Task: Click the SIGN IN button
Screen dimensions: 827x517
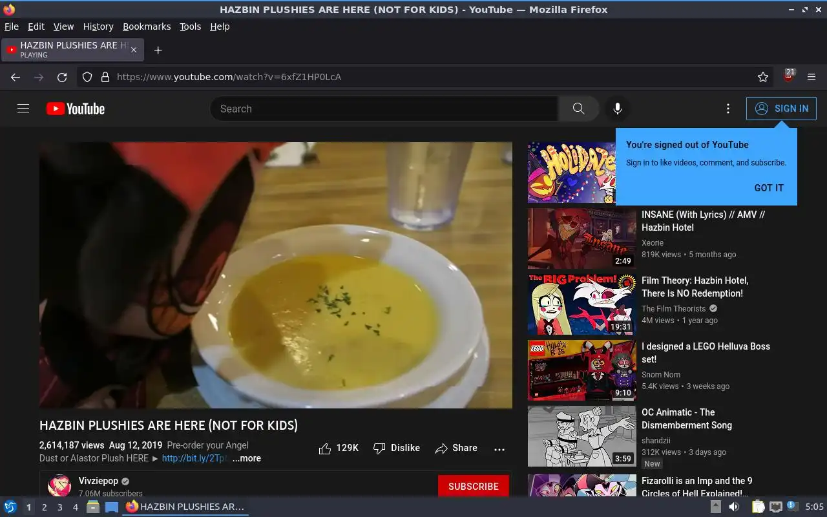Action: 781,109
